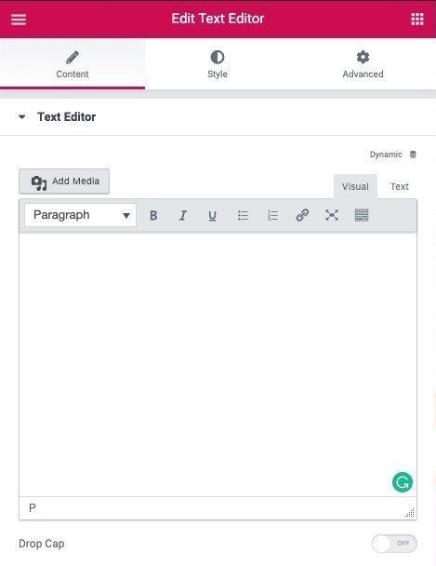Apply italic formatting
Screen dimensions: 436x566
(183, 215)
